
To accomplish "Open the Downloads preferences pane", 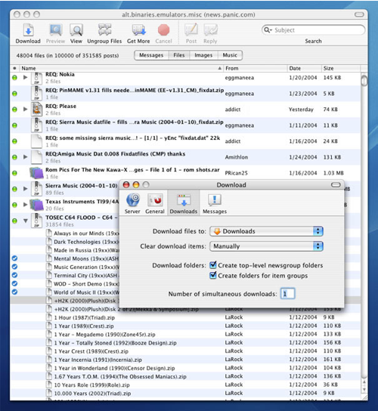I will (184, 204).
